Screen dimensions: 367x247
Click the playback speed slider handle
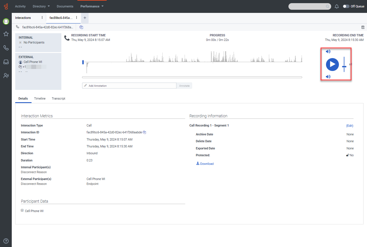(x=344, y=66)
